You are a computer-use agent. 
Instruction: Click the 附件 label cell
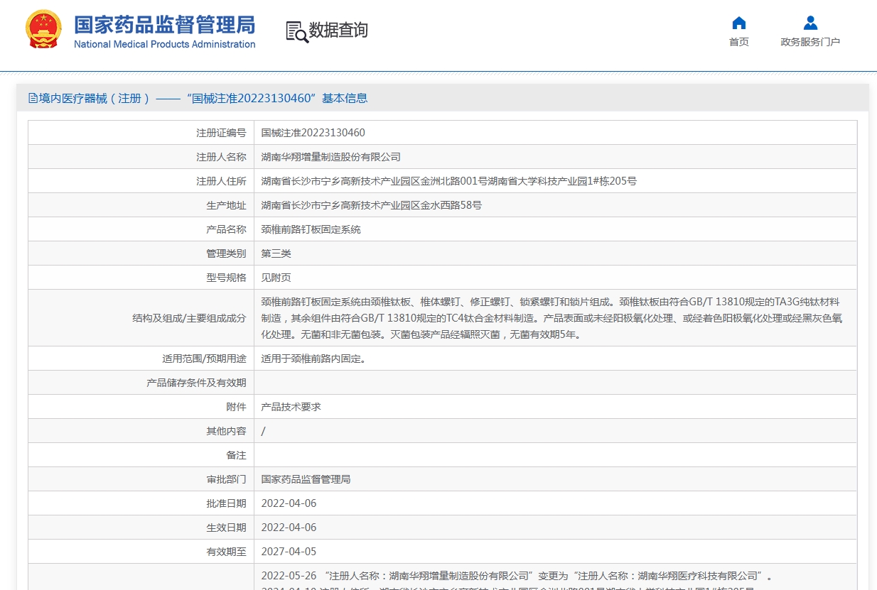click(x=141, y=407)
